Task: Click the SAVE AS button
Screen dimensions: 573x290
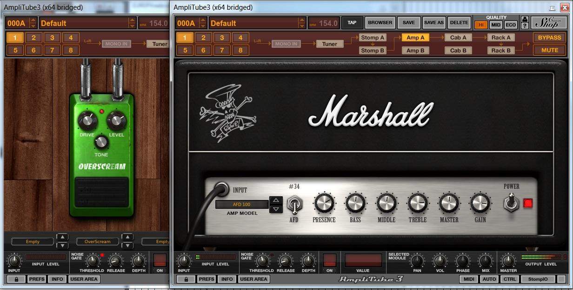Action: coord(434,22)
